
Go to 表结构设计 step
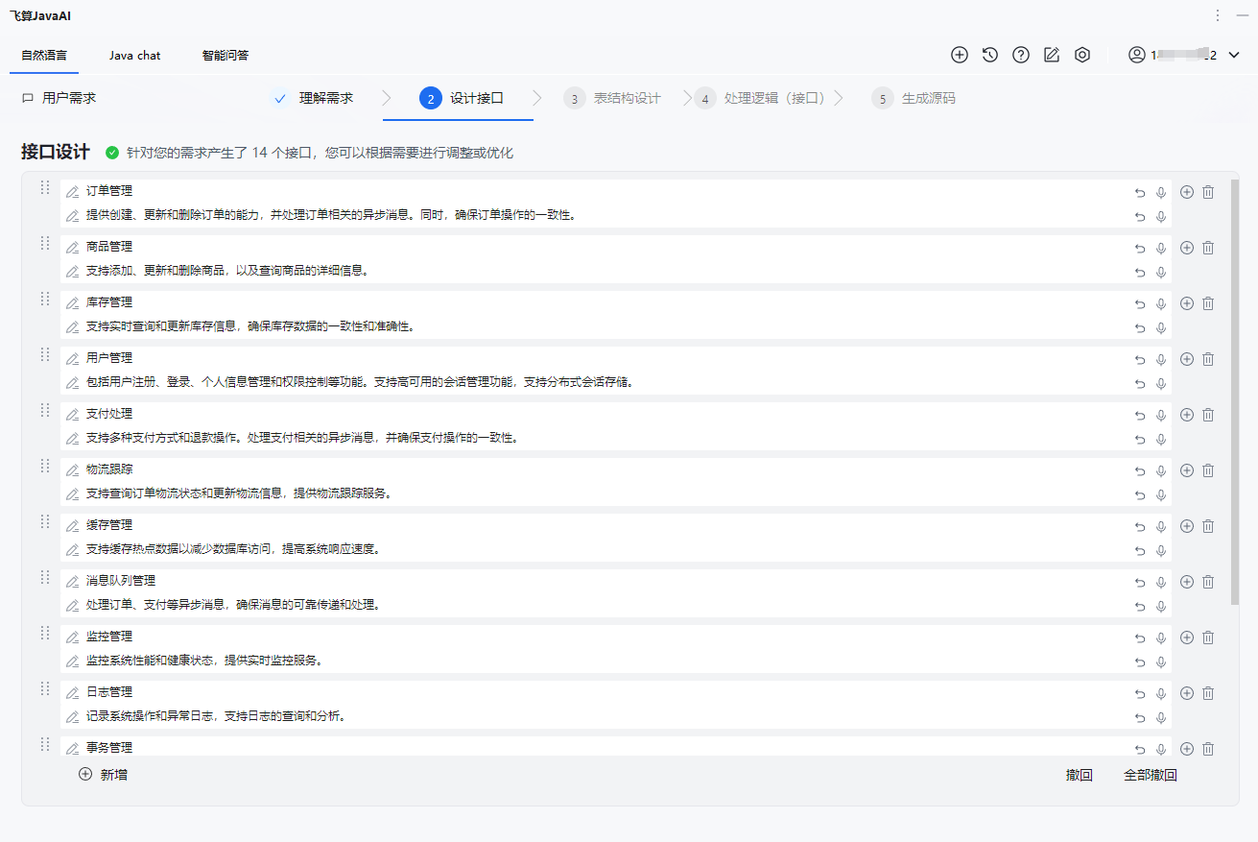coord(612,98)
